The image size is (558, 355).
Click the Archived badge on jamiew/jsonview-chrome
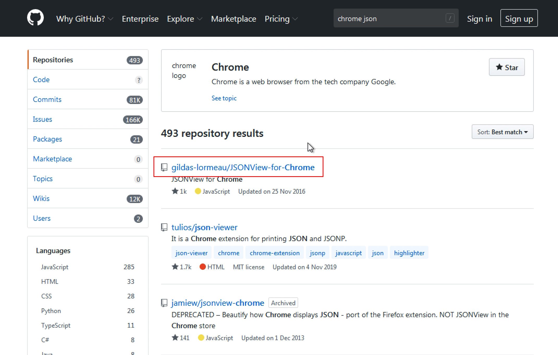click(x=283, y=303)
